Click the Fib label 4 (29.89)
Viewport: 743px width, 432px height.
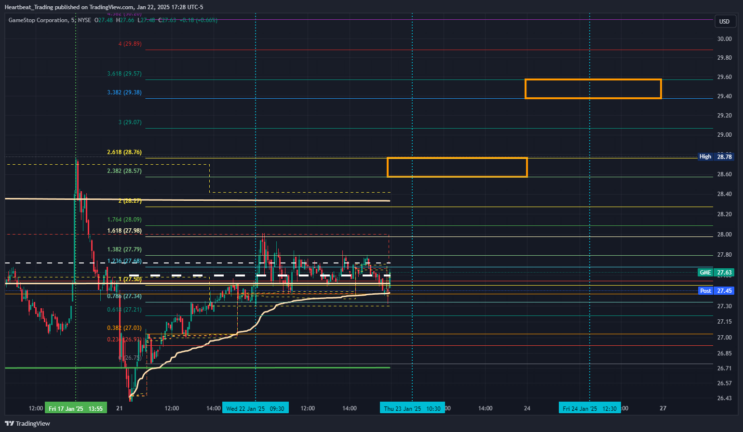coord(130,44)
